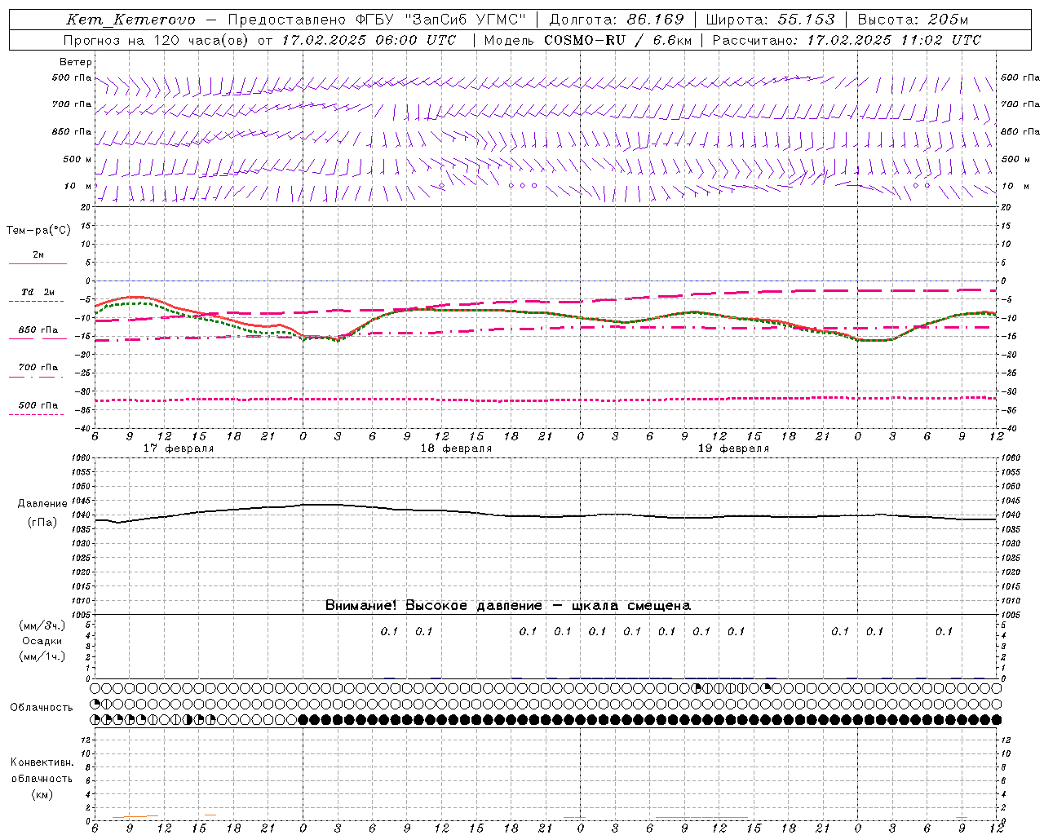Click the Ветер section label
The width and height of the screenshot is (1044, 835).
(76, 62)
